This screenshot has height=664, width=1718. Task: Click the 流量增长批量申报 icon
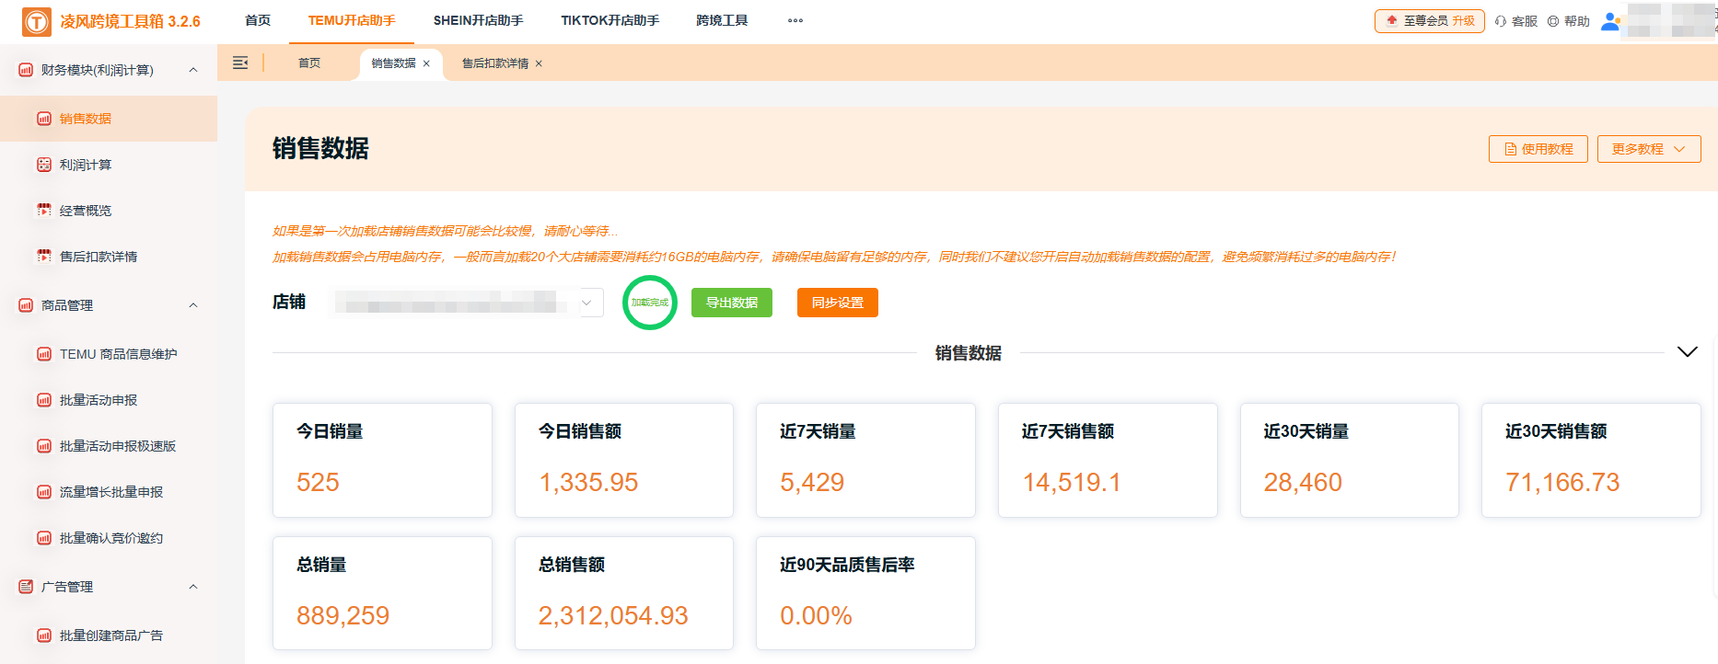pos(44,492)
